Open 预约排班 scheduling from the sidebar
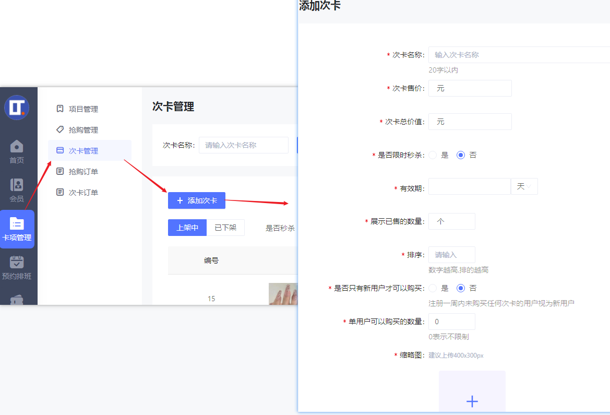Viewport: 610px width, 415px height. pyautogui.click(x=17, y=265)
